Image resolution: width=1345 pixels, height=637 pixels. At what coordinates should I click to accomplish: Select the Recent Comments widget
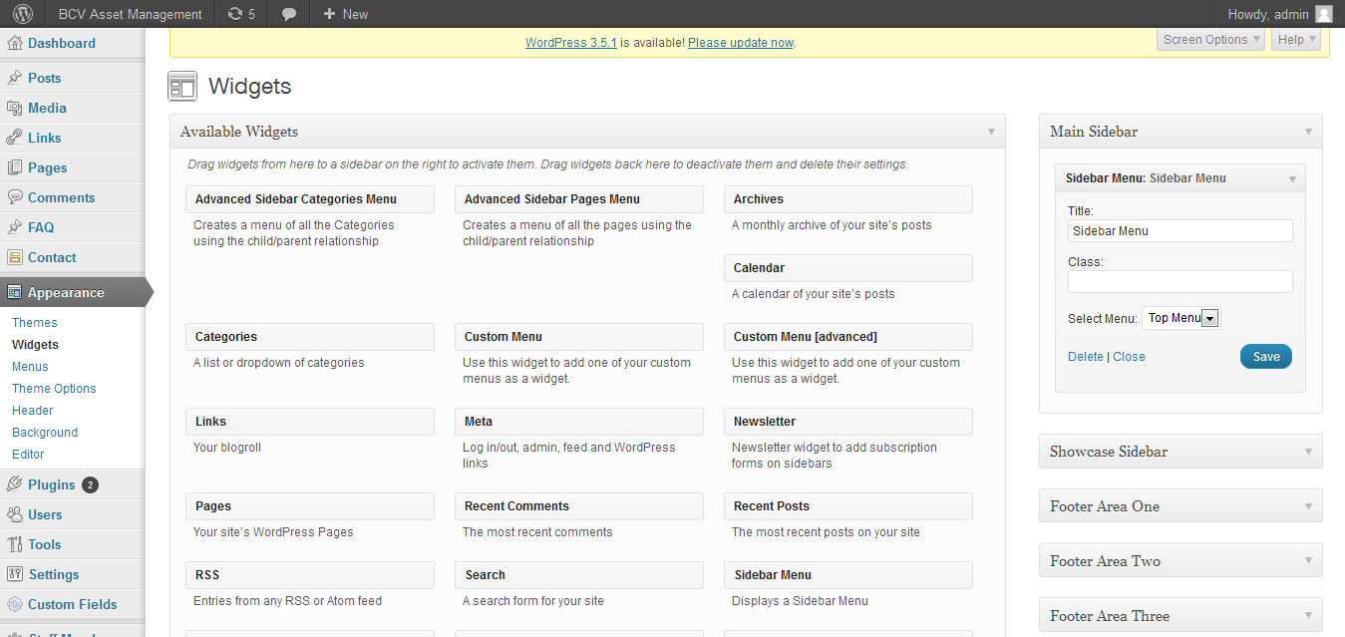coord(579,506)
